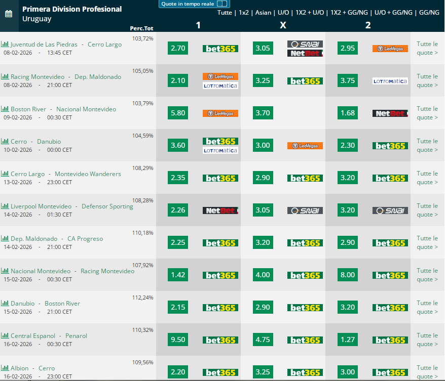This screenshot has width=445, height=381.
Task: Open stats icon for Juventud de Las Piedras match
Action: (5, 44)
